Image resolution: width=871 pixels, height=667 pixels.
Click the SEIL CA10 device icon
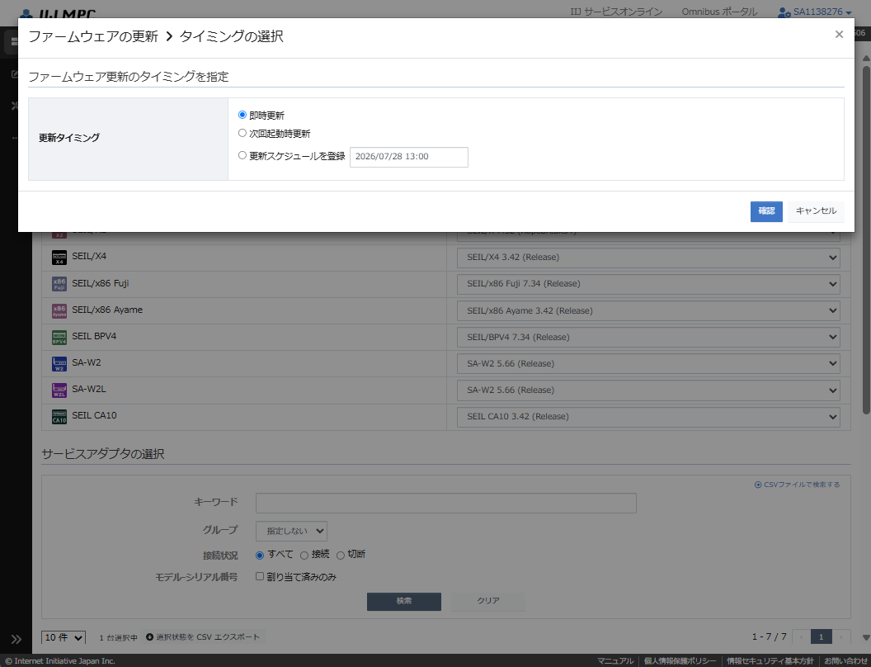coord(59,416)
